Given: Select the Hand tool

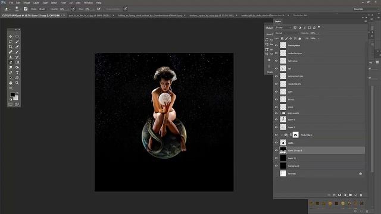Looking at the screenshot, I should [11, 83].
